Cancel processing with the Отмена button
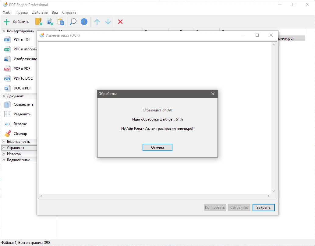This screenshot has width=315, height=246. tap(157, 147)
